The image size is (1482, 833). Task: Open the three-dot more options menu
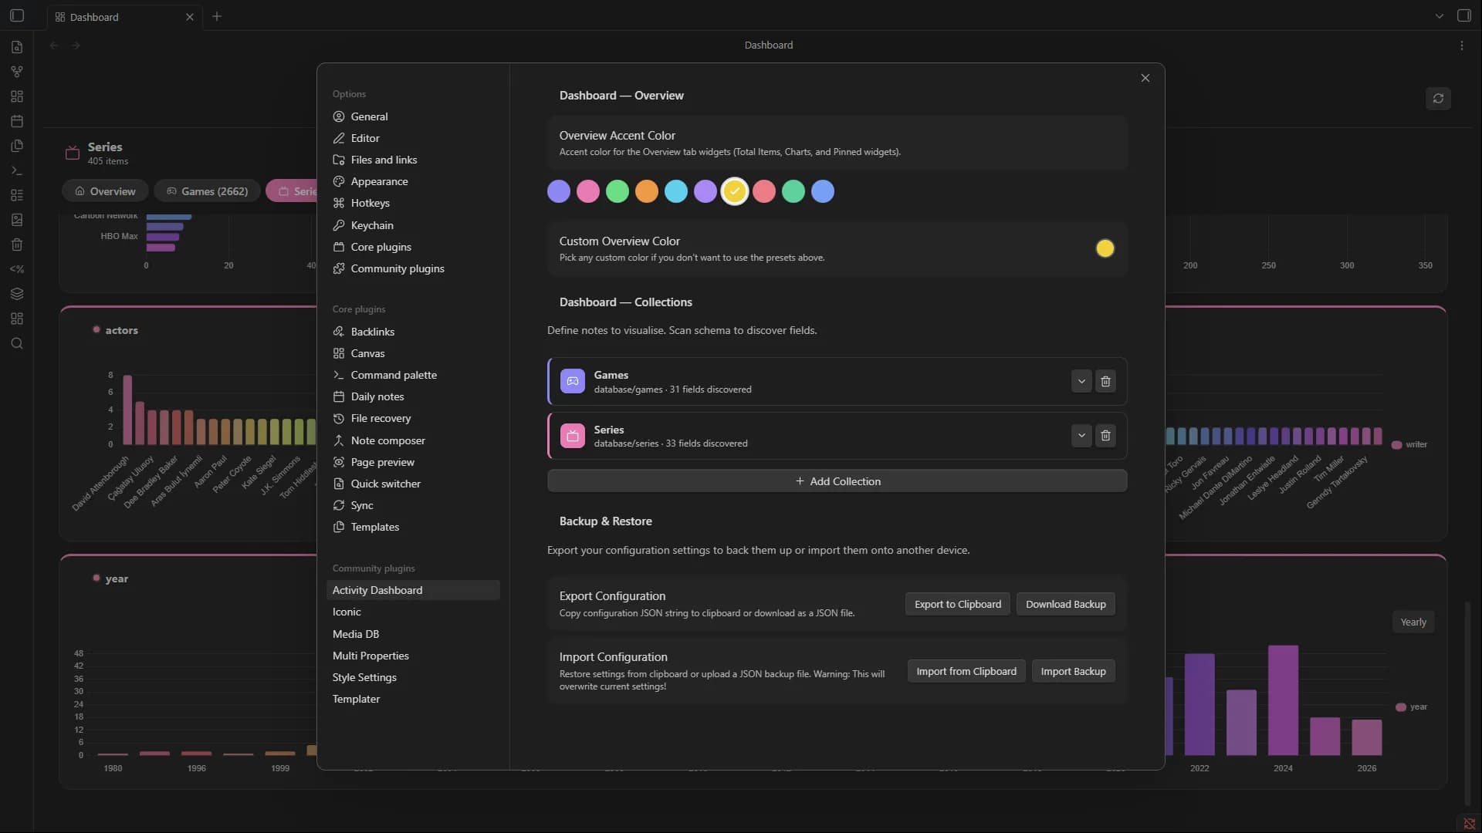click(1462, 46)
